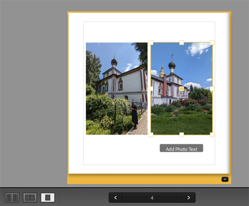Click the center yellow handle of selected photo

click(x=181, y=88)
